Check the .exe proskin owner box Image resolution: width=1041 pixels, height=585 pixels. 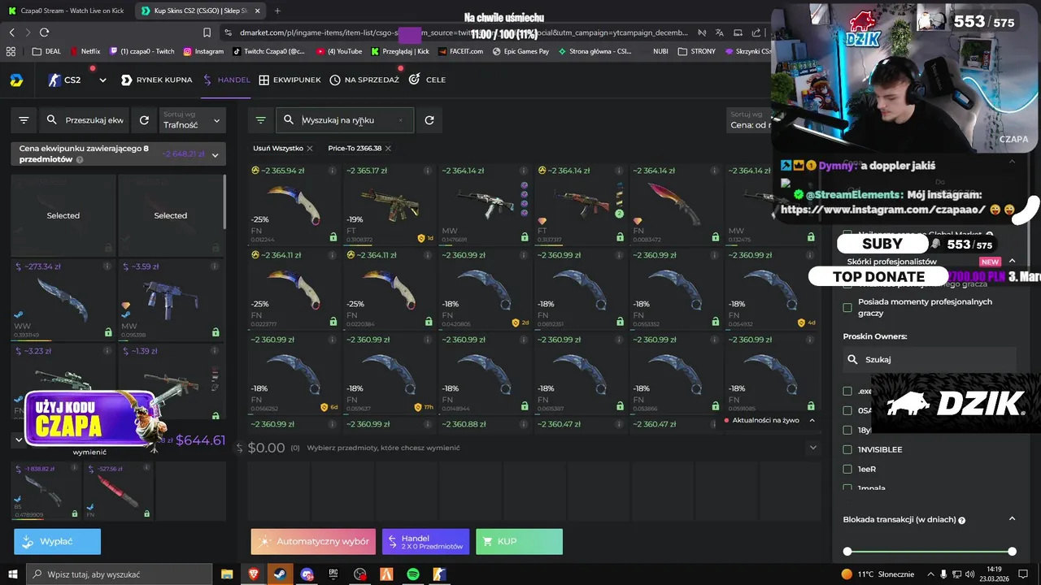tap(847, 391)
